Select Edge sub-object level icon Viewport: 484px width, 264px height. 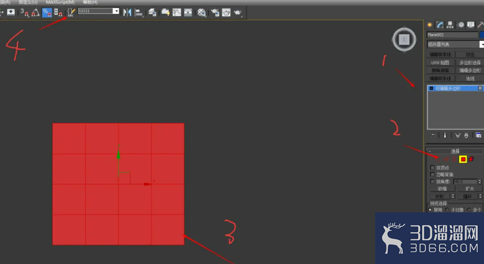click(x=446, y=159)
